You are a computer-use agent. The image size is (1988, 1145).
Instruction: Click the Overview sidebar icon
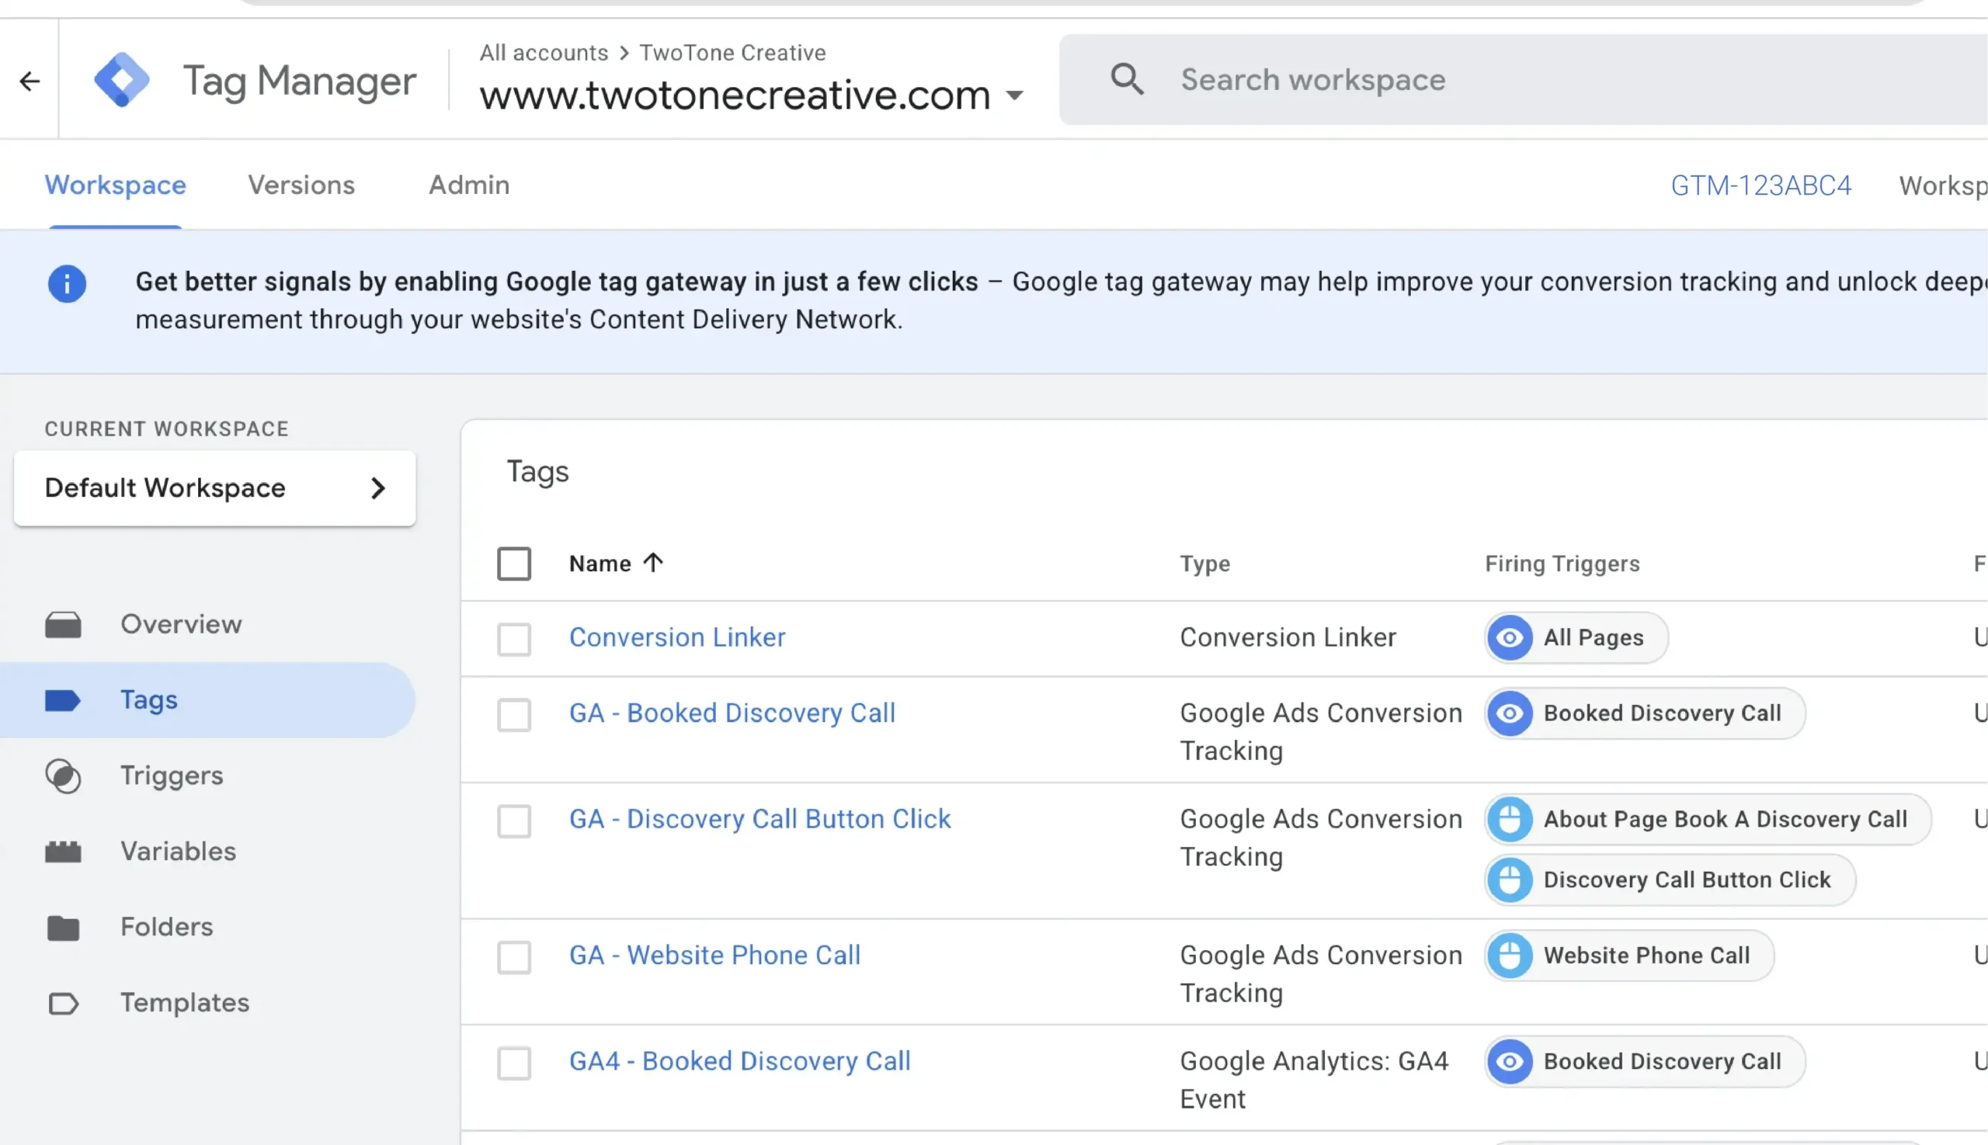63,624
